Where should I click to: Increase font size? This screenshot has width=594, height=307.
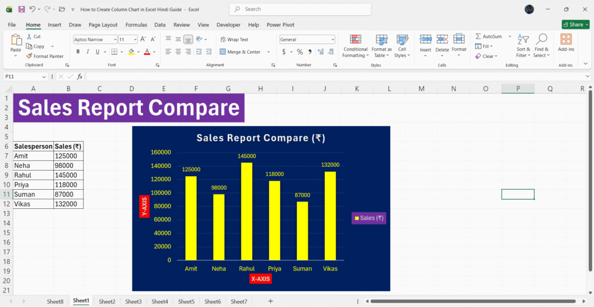click(143, 39)
